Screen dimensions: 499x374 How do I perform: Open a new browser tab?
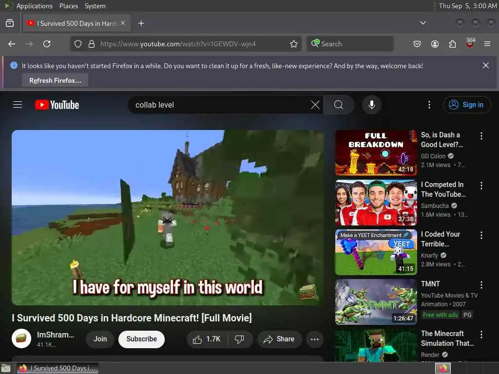click(141, 23)
